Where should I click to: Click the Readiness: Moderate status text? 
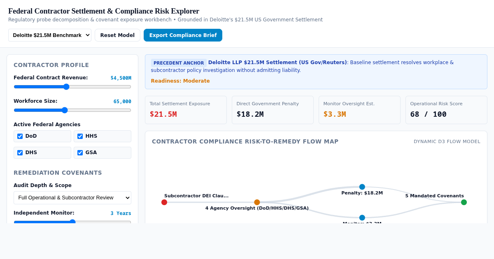coord(180,81)
